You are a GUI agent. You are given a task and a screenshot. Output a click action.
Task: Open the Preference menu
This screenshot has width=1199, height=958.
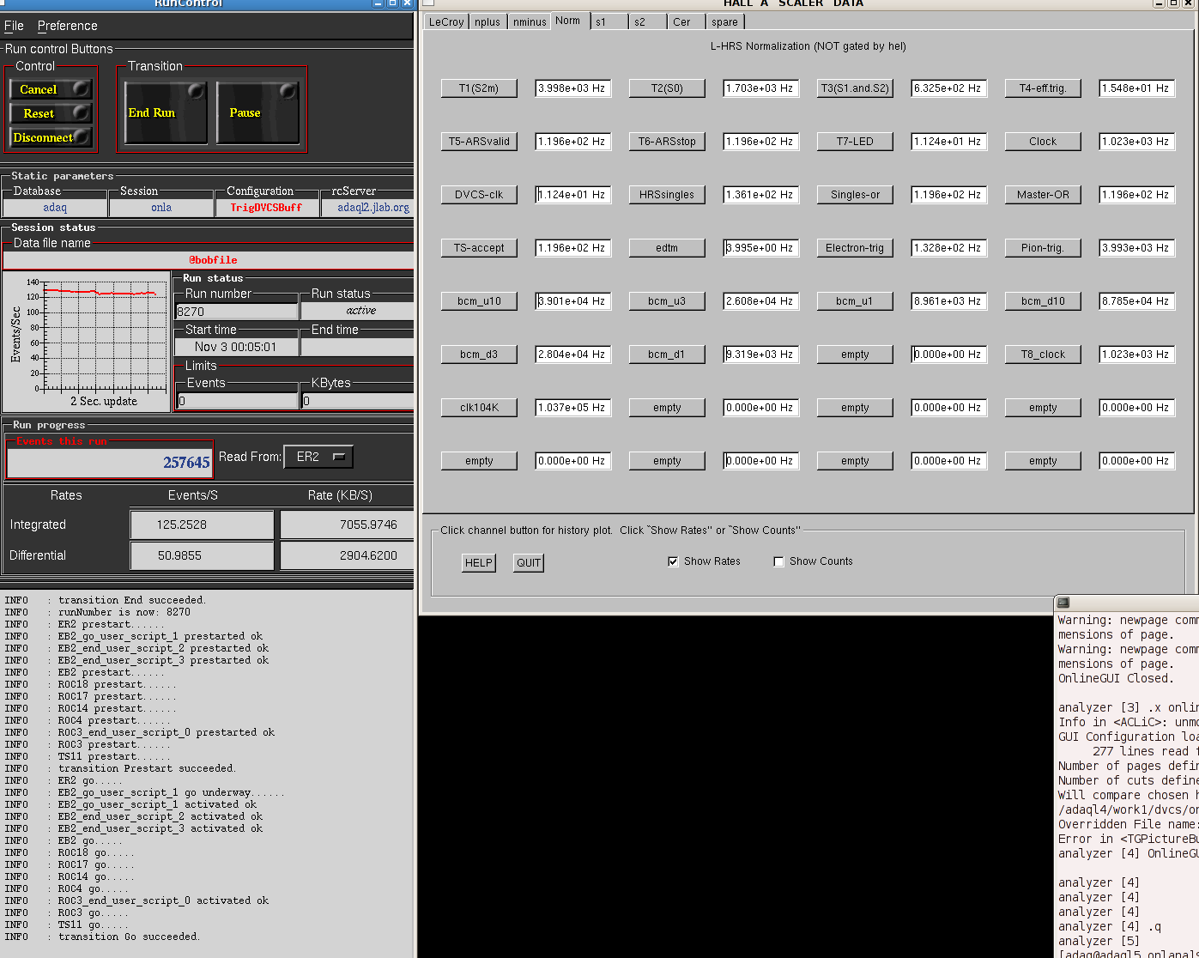point(67,26)
